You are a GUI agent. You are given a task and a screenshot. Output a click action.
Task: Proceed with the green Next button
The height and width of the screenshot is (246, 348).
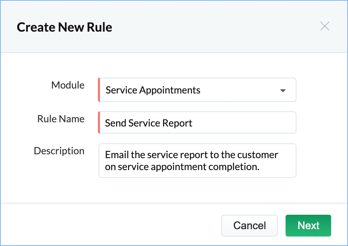click(x=308, y=226)
